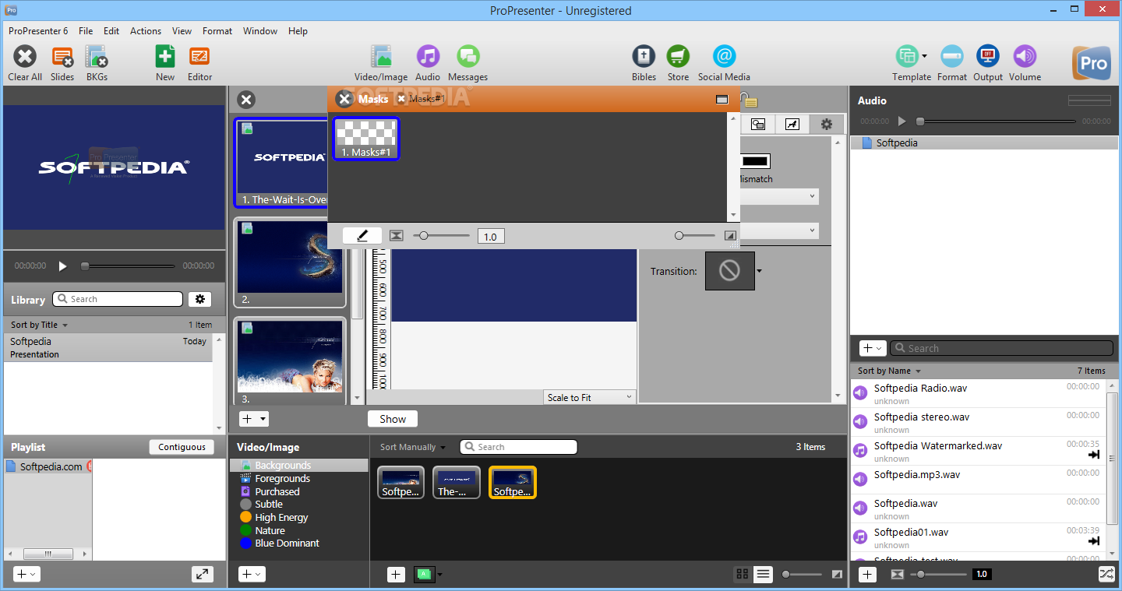Open the Actions menu

tap(146, 31)
